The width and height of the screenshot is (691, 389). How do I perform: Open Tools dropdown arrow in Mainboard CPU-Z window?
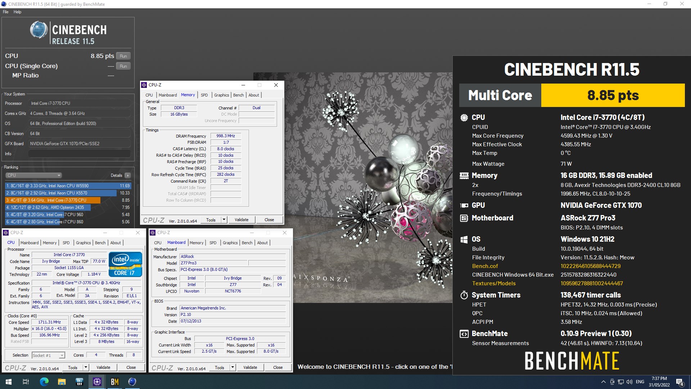232,367
